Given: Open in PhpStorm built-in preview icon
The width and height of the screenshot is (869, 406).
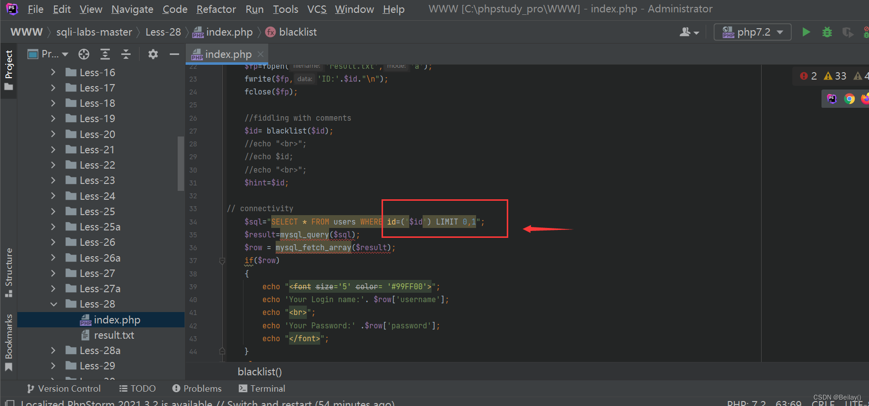Looking at the screenshot, I should coord(832,99).
